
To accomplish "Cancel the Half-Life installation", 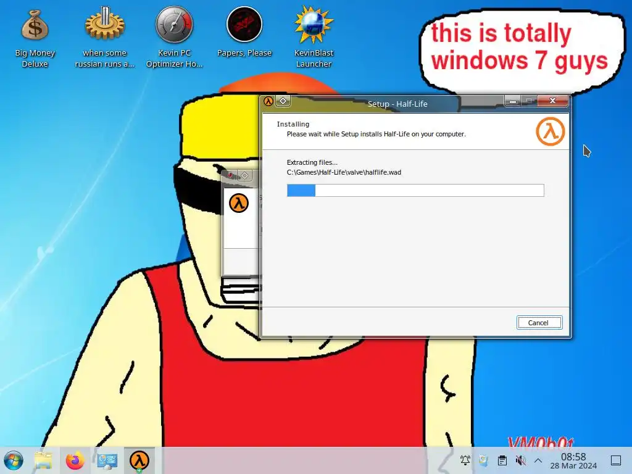I will pyautogui.click(x=539, y=322).
